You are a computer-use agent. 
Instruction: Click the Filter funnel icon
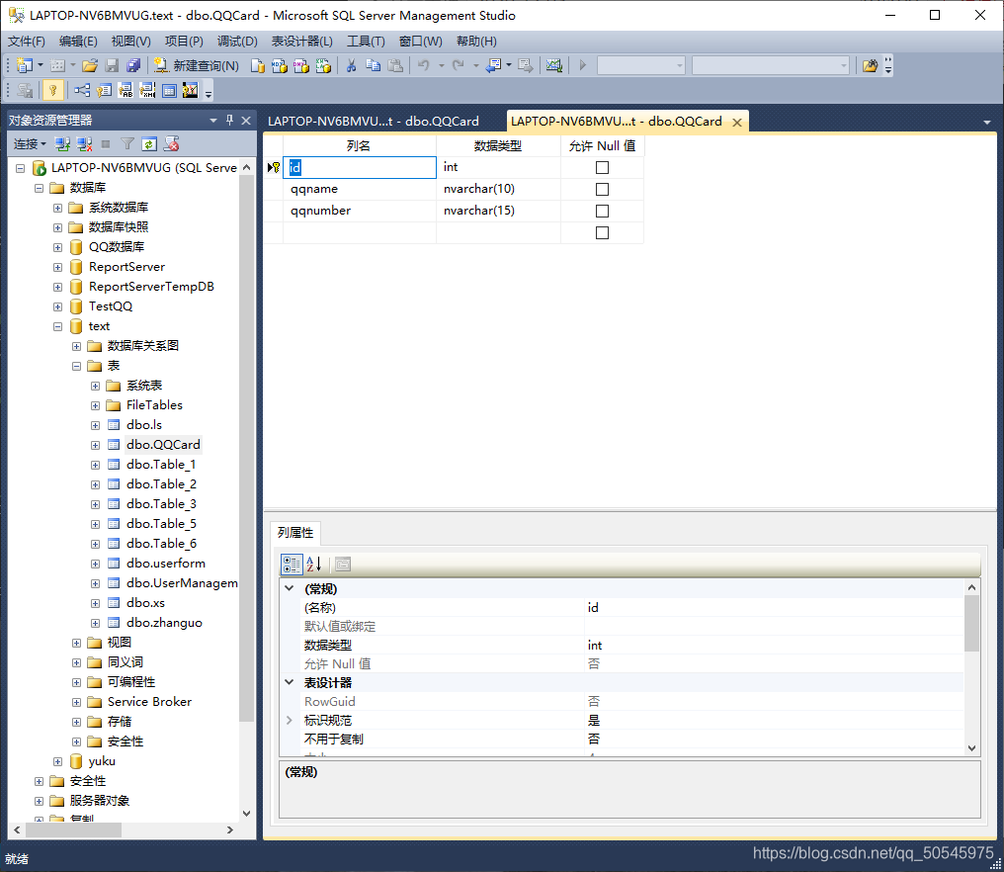tap(127, 144)
